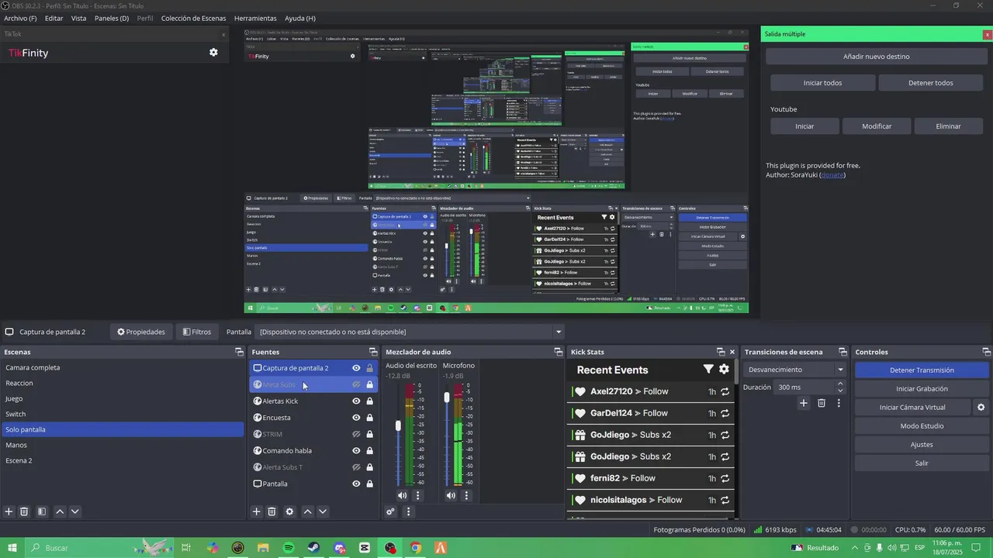Image resolution: width=993 pixels, height=558 pixels.
Task: Move source down in Fuentes
Action: tap(323, 511)
